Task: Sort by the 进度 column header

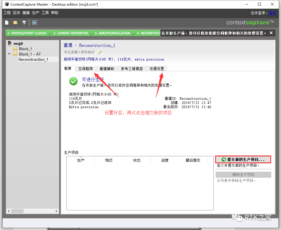Action: 165,160
